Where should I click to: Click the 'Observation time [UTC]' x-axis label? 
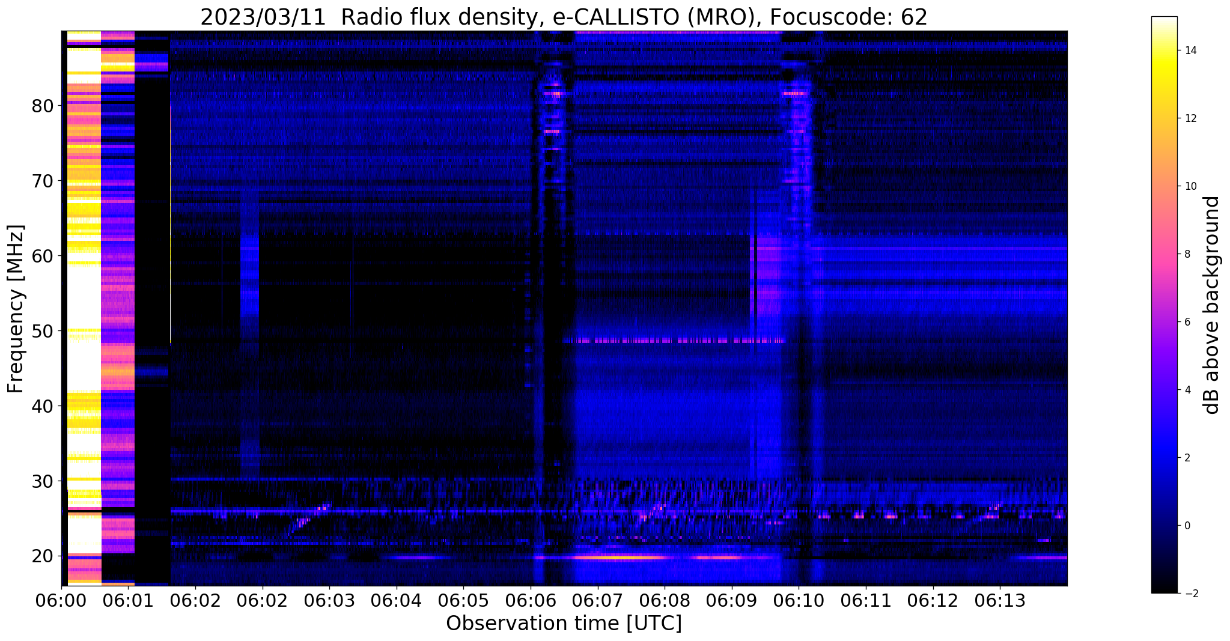(564, 624)
